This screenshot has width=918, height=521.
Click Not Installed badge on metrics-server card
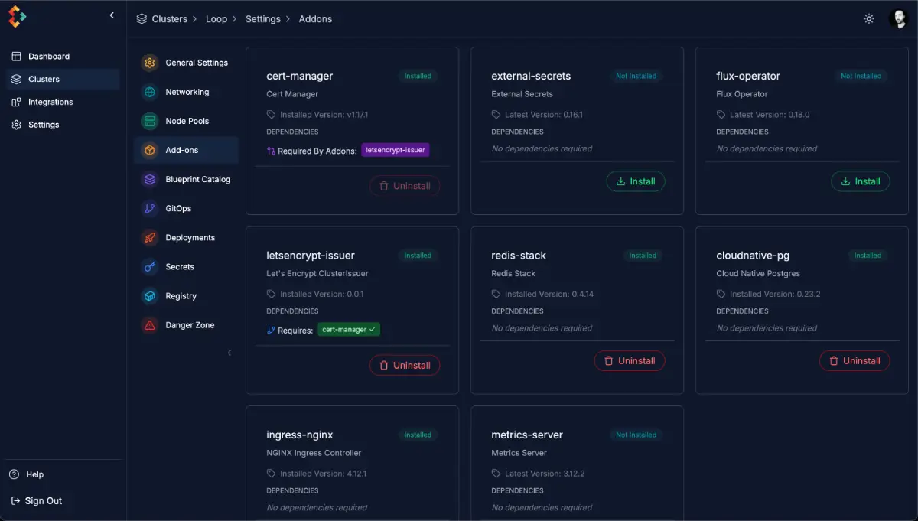[x=636, y=435]
